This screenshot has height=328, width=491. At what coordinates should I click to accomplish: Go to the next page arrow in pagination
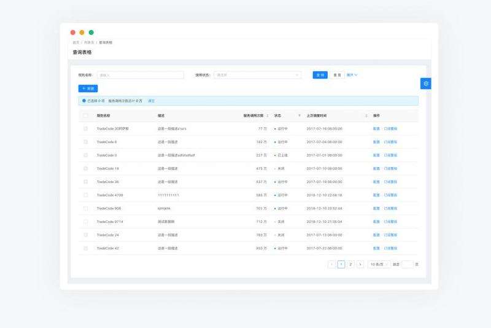360,264
